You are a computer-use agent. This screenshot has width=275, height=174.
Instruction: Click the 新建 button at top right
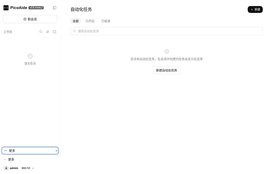255,10
